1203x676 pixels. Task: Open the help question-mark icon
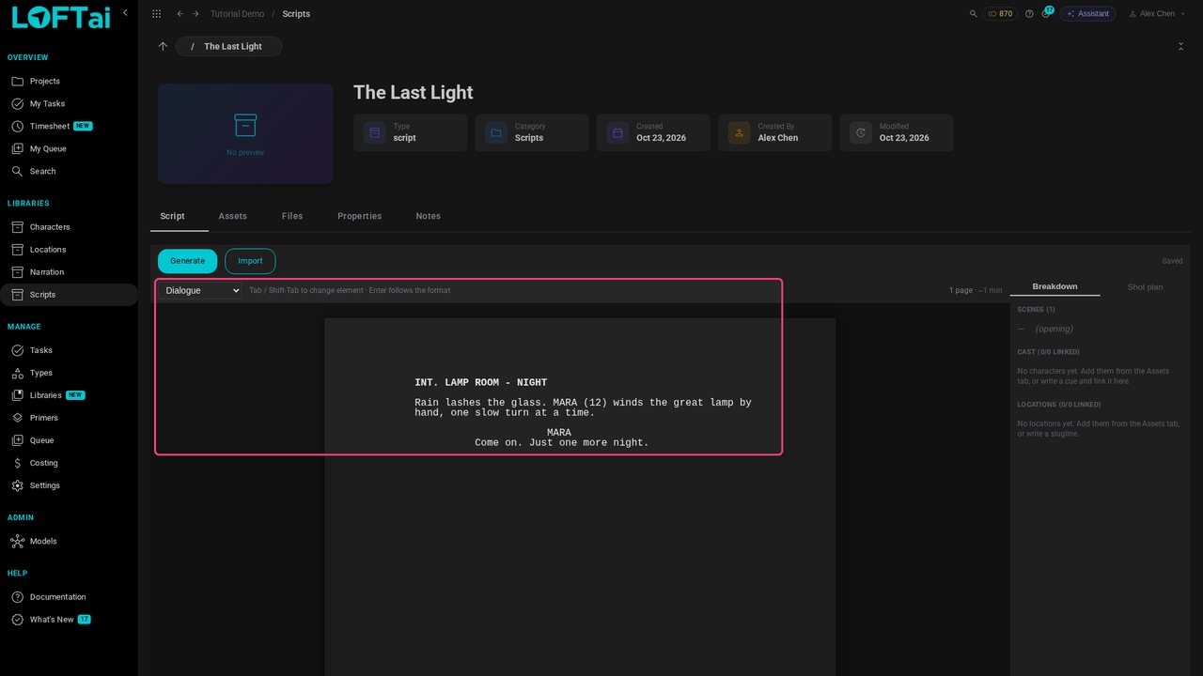point(1029,14)
